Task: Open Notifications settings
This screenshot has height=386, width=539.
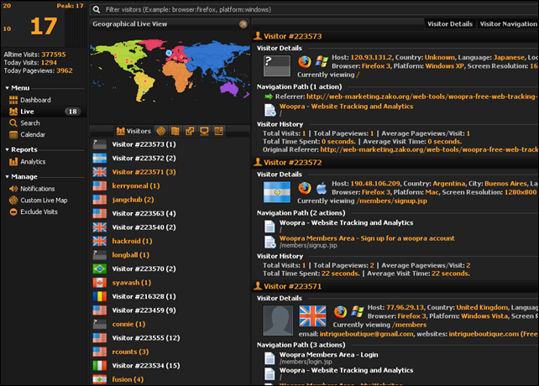Action: click(37, 189)
